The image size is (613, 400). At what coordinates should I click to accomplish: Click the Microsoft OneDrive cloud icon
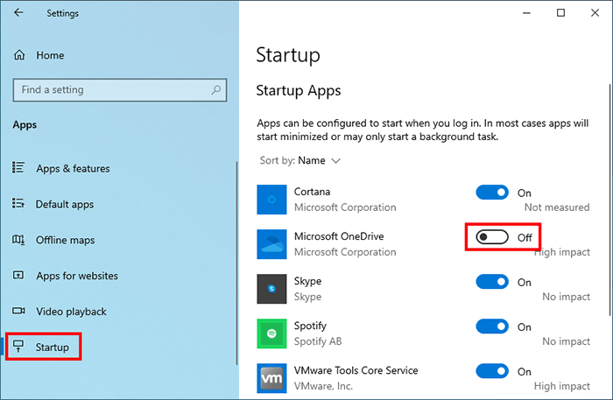coord(271,244)
